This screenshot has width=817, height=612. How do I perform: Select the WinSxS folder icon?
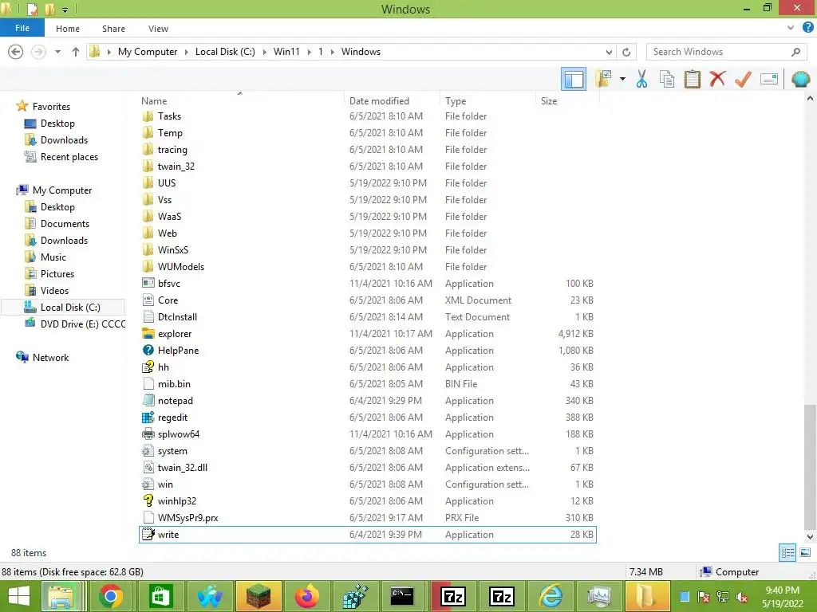148,249
